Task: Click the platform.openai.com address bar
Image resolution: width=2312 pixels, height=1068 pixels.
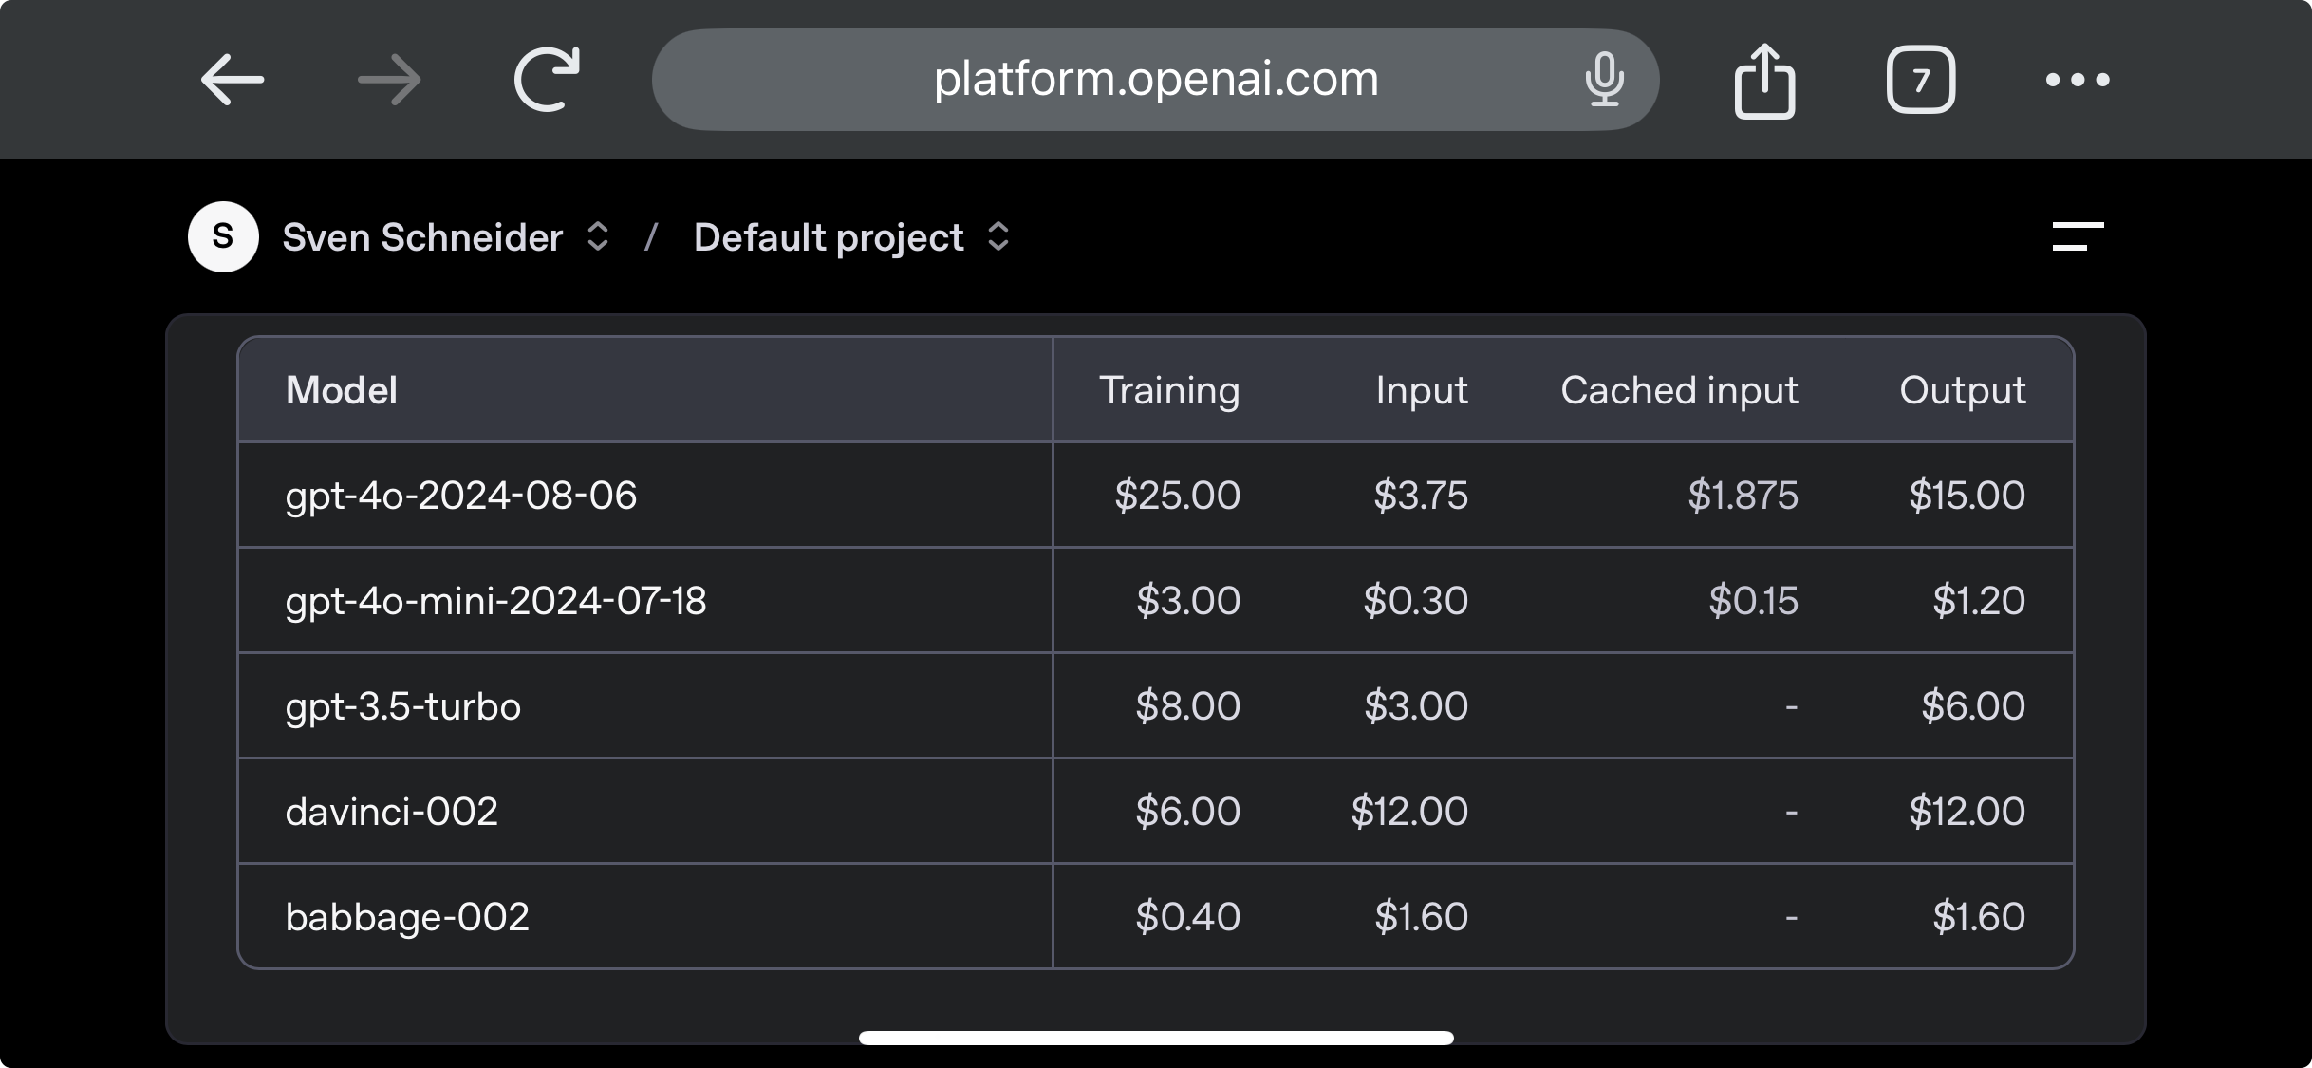Action: coord(1155,80)
